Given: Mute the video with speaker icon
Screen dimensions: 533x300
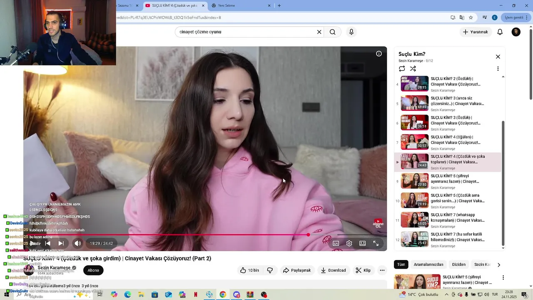Looking at the screenshot, I should click(x=78, y=243).
